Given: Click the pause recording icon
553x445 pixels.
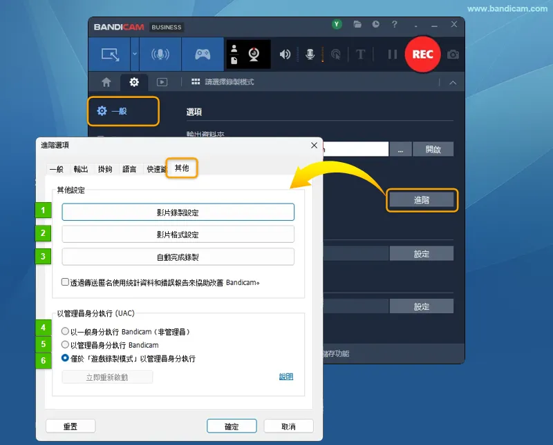Looking at the screenshot, I should click(392, 55).
